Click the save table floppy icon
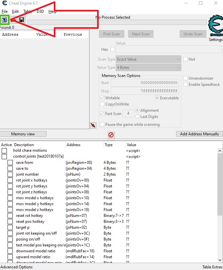 click(x=22, y=20)
